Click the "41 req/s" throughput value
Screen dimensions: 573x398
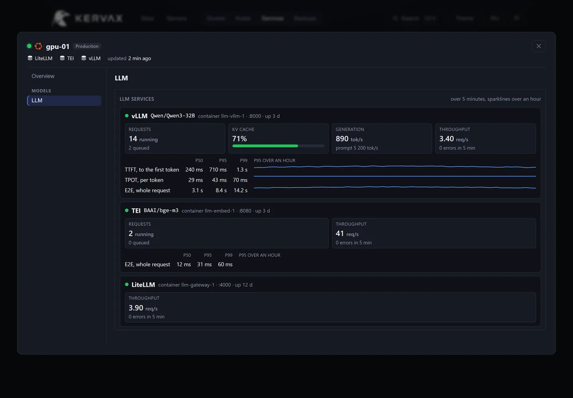347,234
